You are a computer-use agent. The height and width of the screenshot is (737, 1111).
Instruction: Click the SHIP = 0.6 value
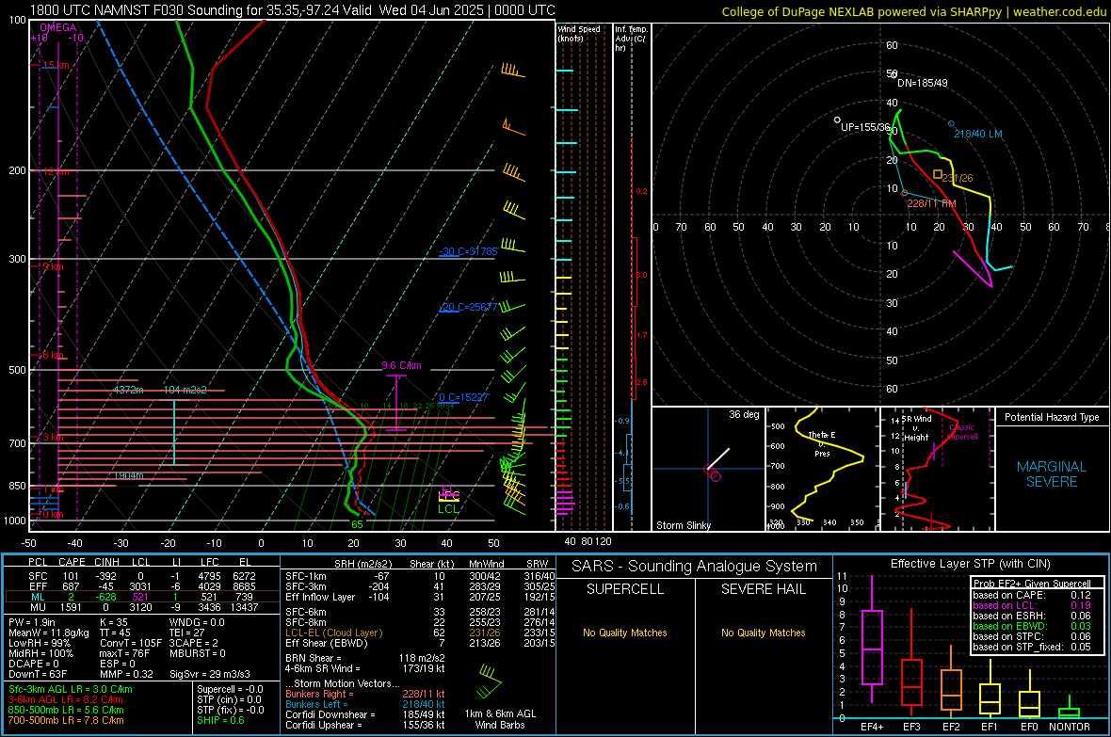220,720
